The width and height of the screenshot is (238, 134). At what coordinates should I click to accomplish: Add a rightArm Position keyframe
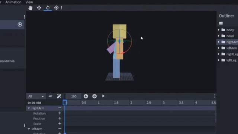[59, 118]
